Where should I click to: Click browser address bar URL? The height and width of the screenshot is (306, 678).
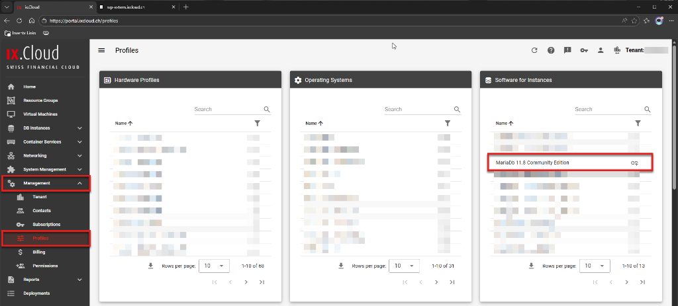83,20
